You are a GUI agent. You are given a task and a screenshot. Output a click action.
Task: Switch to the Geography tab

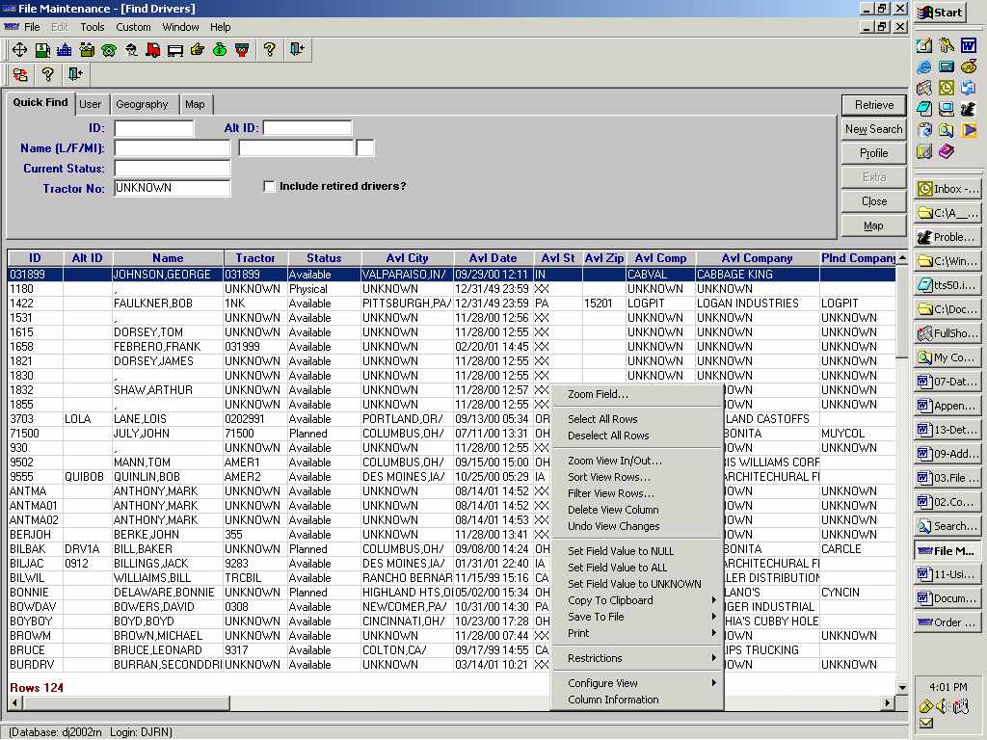142,104
